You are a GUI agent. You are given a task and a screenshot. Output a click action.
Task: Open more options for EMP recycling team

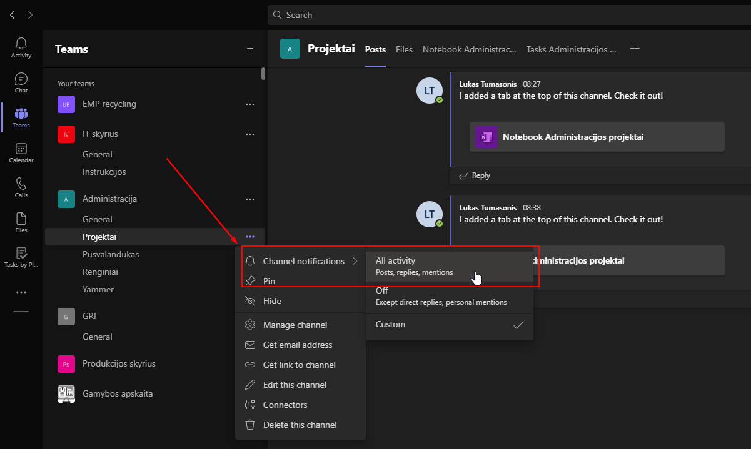click(250, 104)
